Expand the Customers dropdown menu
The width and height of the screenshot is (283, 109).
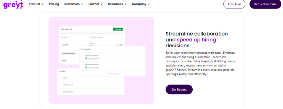pyautogui.click(x=74, y=4)
